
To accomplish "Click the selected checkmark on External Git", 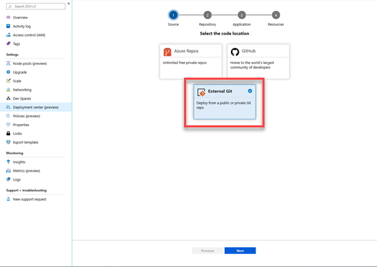I will click(x=250, y=91).
